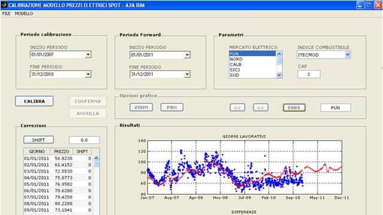Click the GIORNI LAVORATIVI chart area
Viewport: 383px width, 215px height.
coord(245,167)
